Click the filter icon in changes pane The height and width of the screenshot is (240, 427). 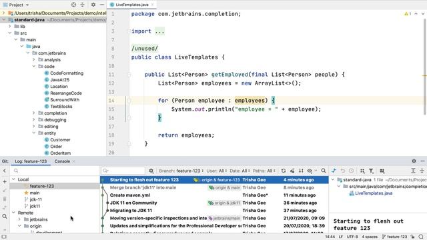click(371, 171)
